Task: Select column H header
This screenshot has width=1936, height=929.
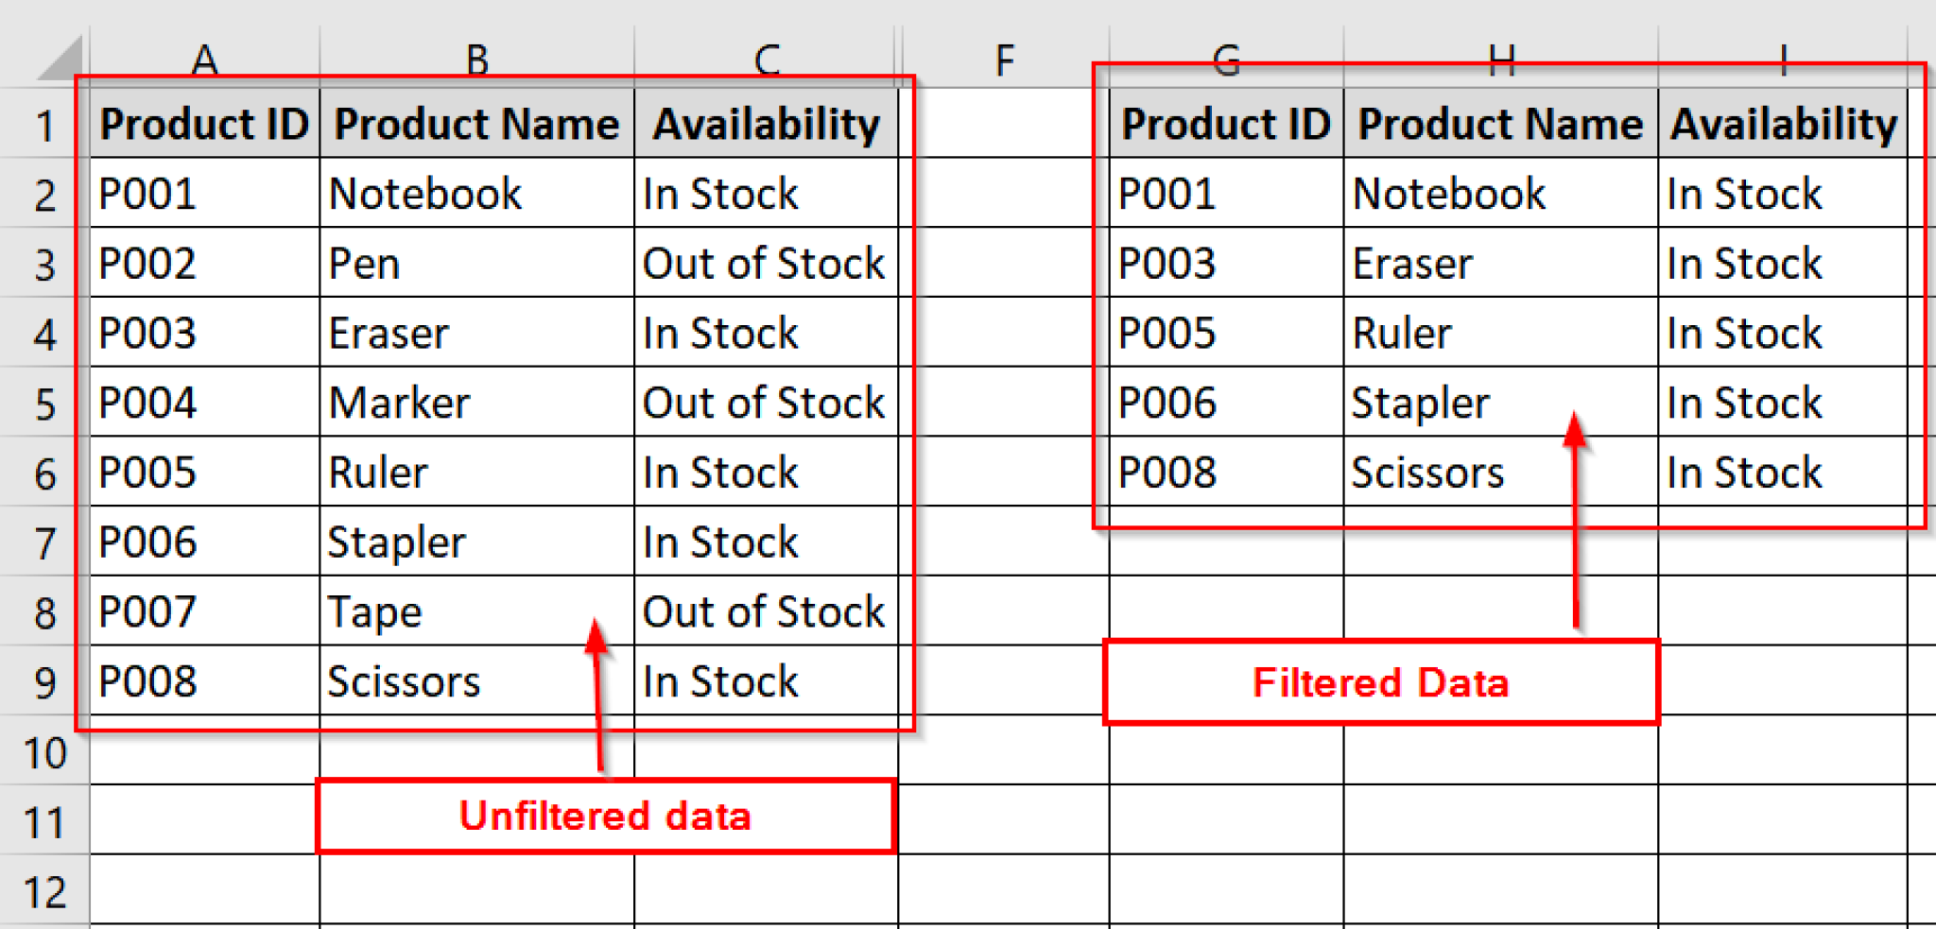Action: coord(1500,59)
